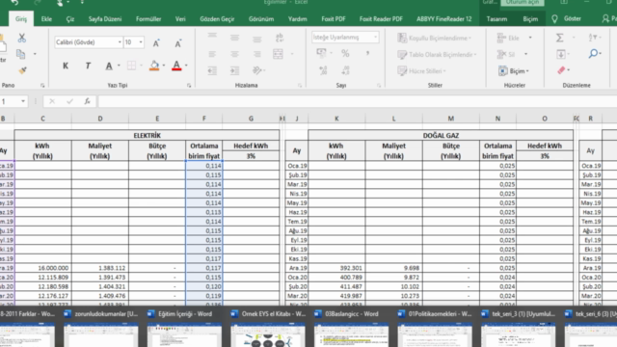This screenshot has height=347, width=617.
Task: Click the cell borders icon
Action: click(x=131, y=66)
